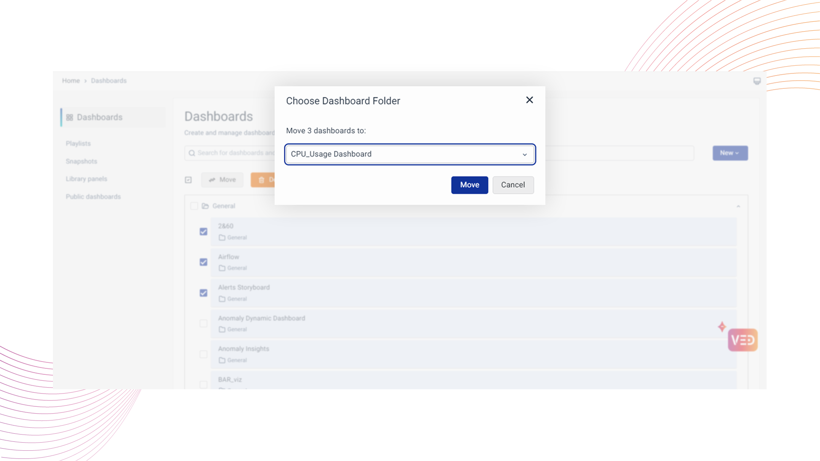Click the monitor icon at top right
The image size is (820, 461).
[x=757, y=81]
